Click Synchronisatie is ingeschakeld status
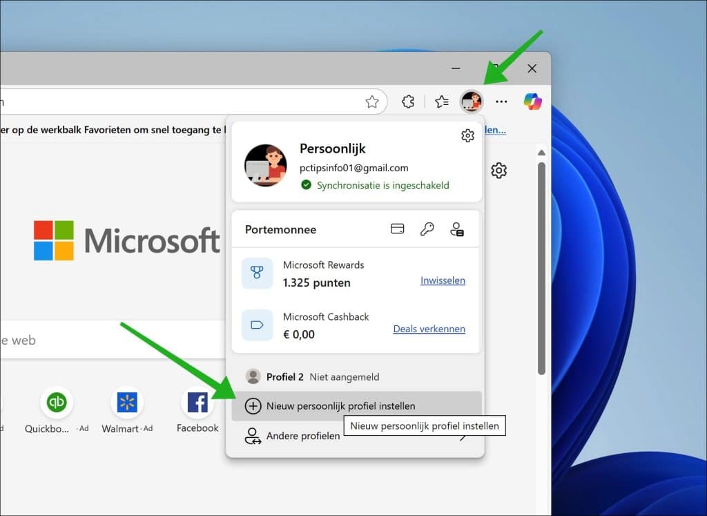 375,185
